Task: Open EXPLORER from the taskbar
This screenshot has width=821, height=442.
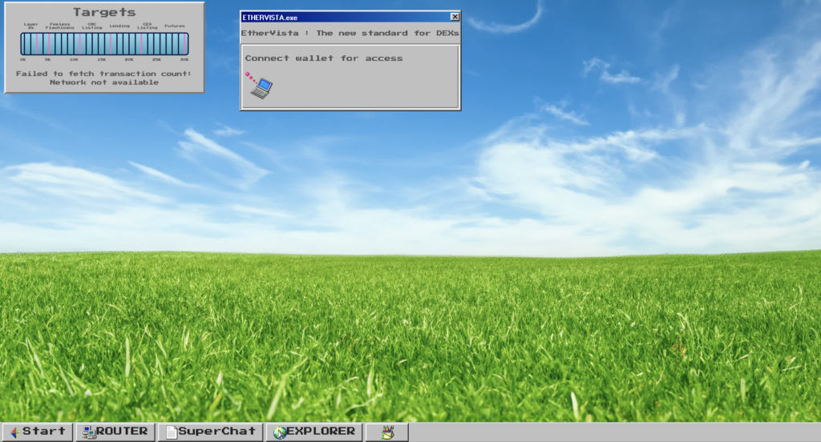Action: (314, 432)
